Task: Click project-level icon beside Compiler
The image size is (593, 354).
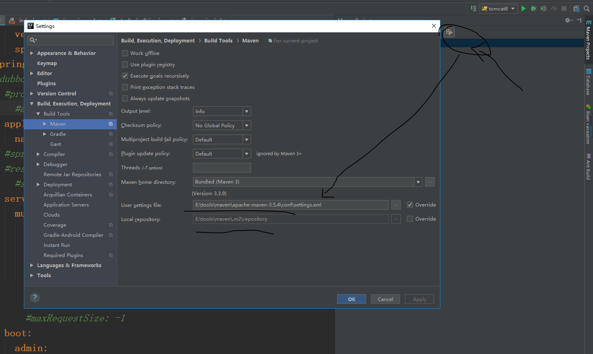Action: (111, 154)
